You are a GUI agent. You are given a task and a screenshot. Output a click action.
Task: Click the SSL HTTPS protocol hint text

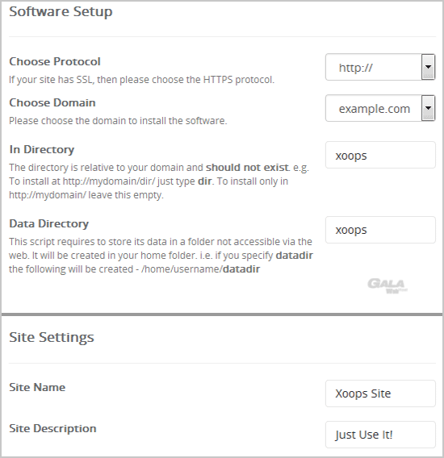pyautogui.click(x=141, y=80)
